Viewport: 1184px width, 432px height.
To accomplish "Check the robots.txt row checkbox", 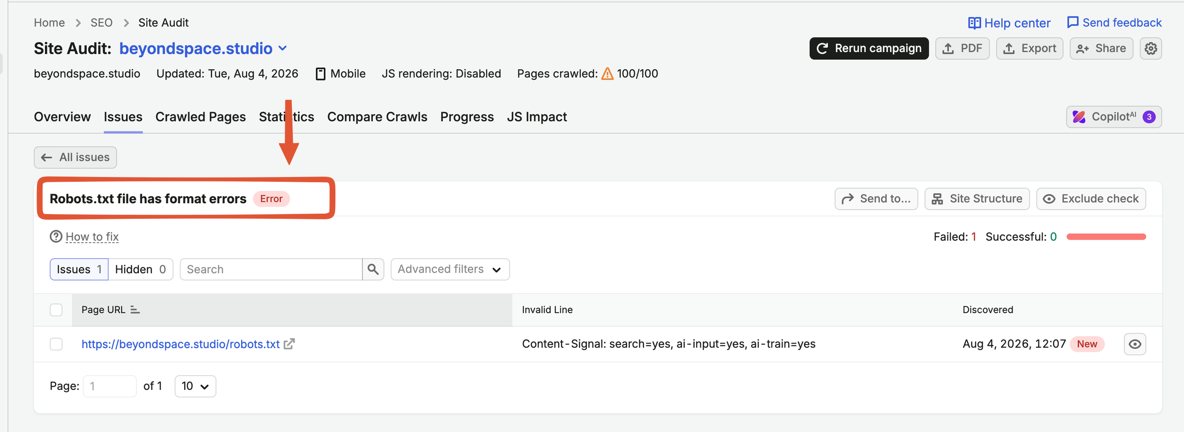I will (56, 344).
